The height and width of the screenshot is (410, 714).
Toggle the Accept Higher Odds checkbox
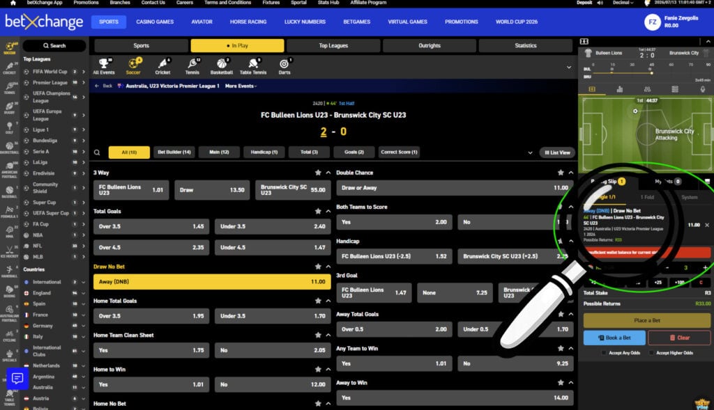651,353
